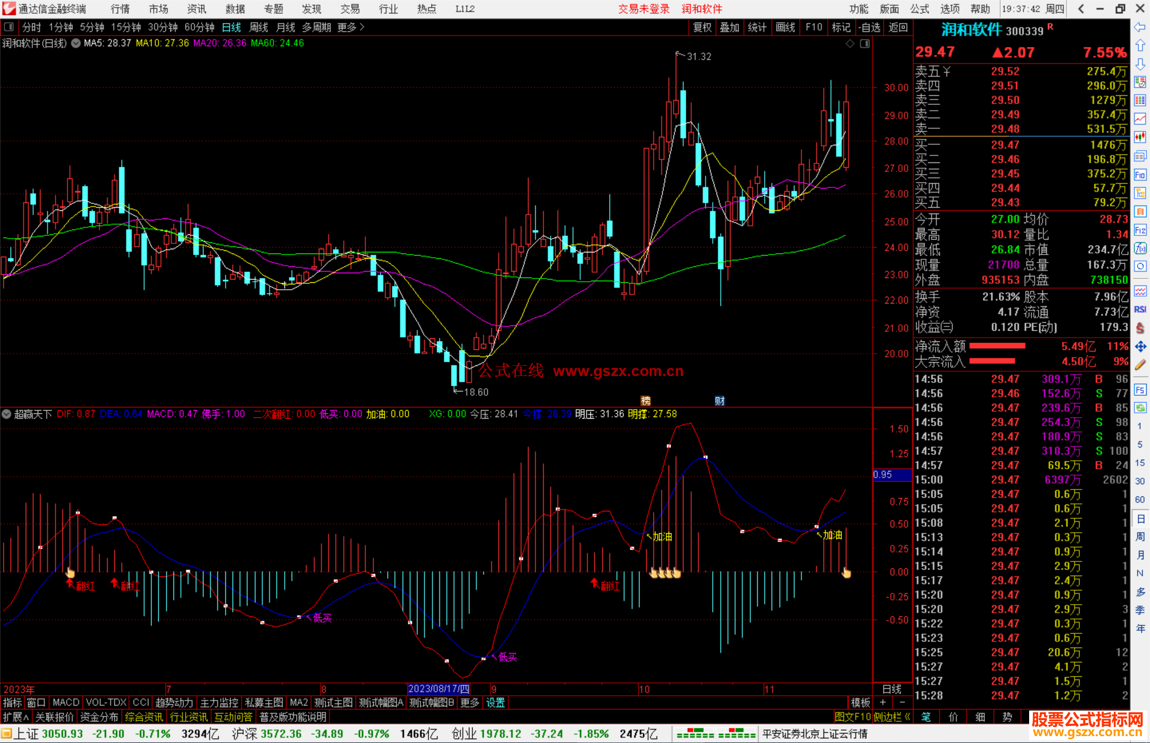Image resolution: width=1150 pixels, height=743 pixels.
Task: Click the RSI indicator icon in right sidebar
Action: [x=1140, y=309]
